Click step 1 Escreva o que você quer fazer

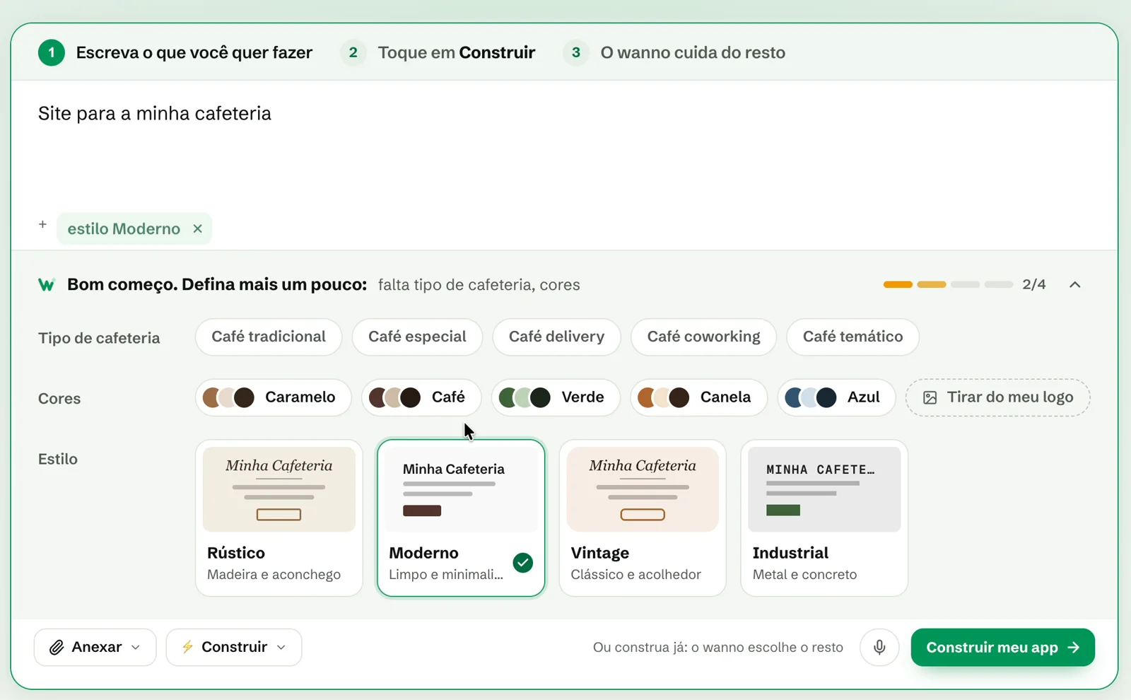[x=175, y=53]
